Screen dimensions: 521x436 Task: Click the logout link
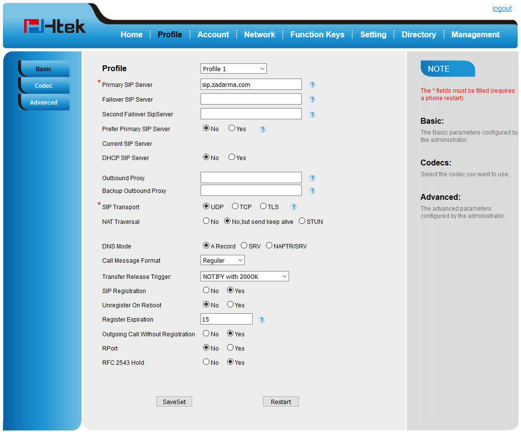click(502, 9)
